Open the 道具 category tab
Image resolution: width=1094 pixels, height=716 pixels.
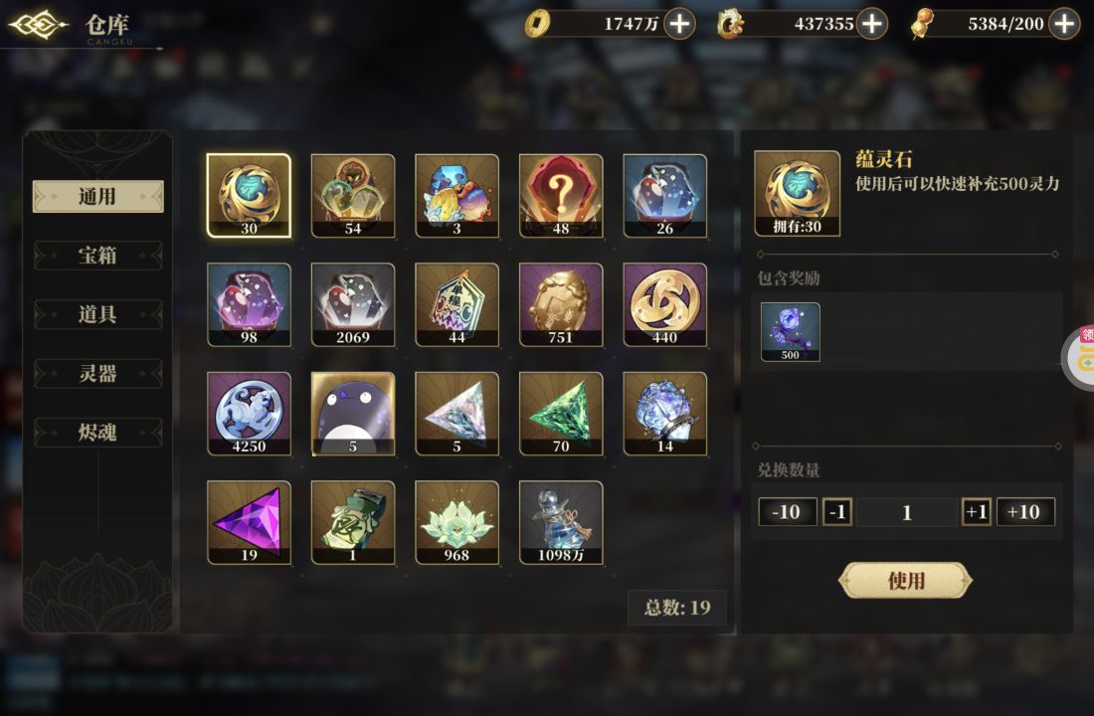[97, 314]
